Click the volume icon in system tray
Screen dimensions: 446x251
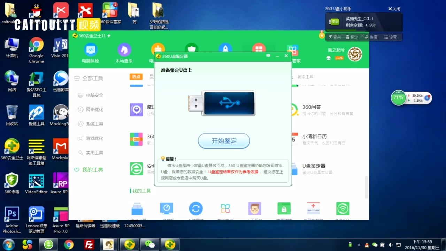(x=391, y=245)
